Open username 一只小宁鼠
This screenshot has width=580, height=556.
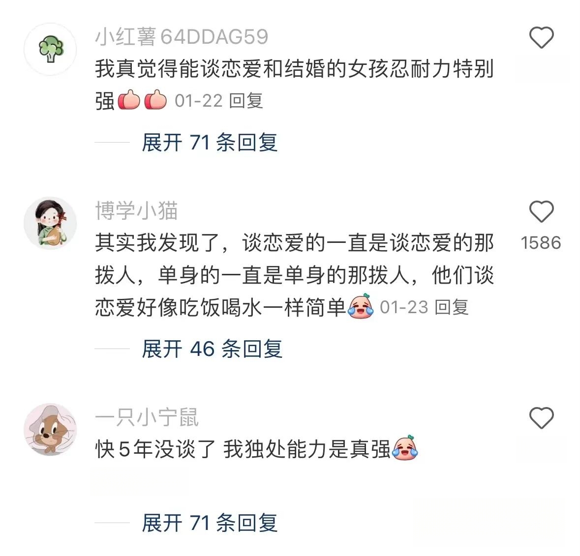tap(147, 417)
